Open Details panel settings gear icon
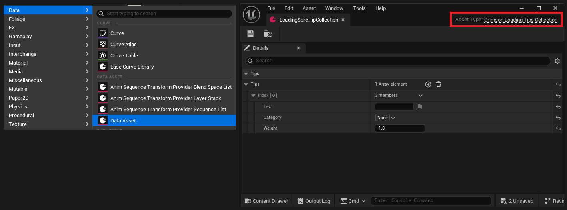The width and height of the screenshot is (567, 210). (x=557, y=61)
